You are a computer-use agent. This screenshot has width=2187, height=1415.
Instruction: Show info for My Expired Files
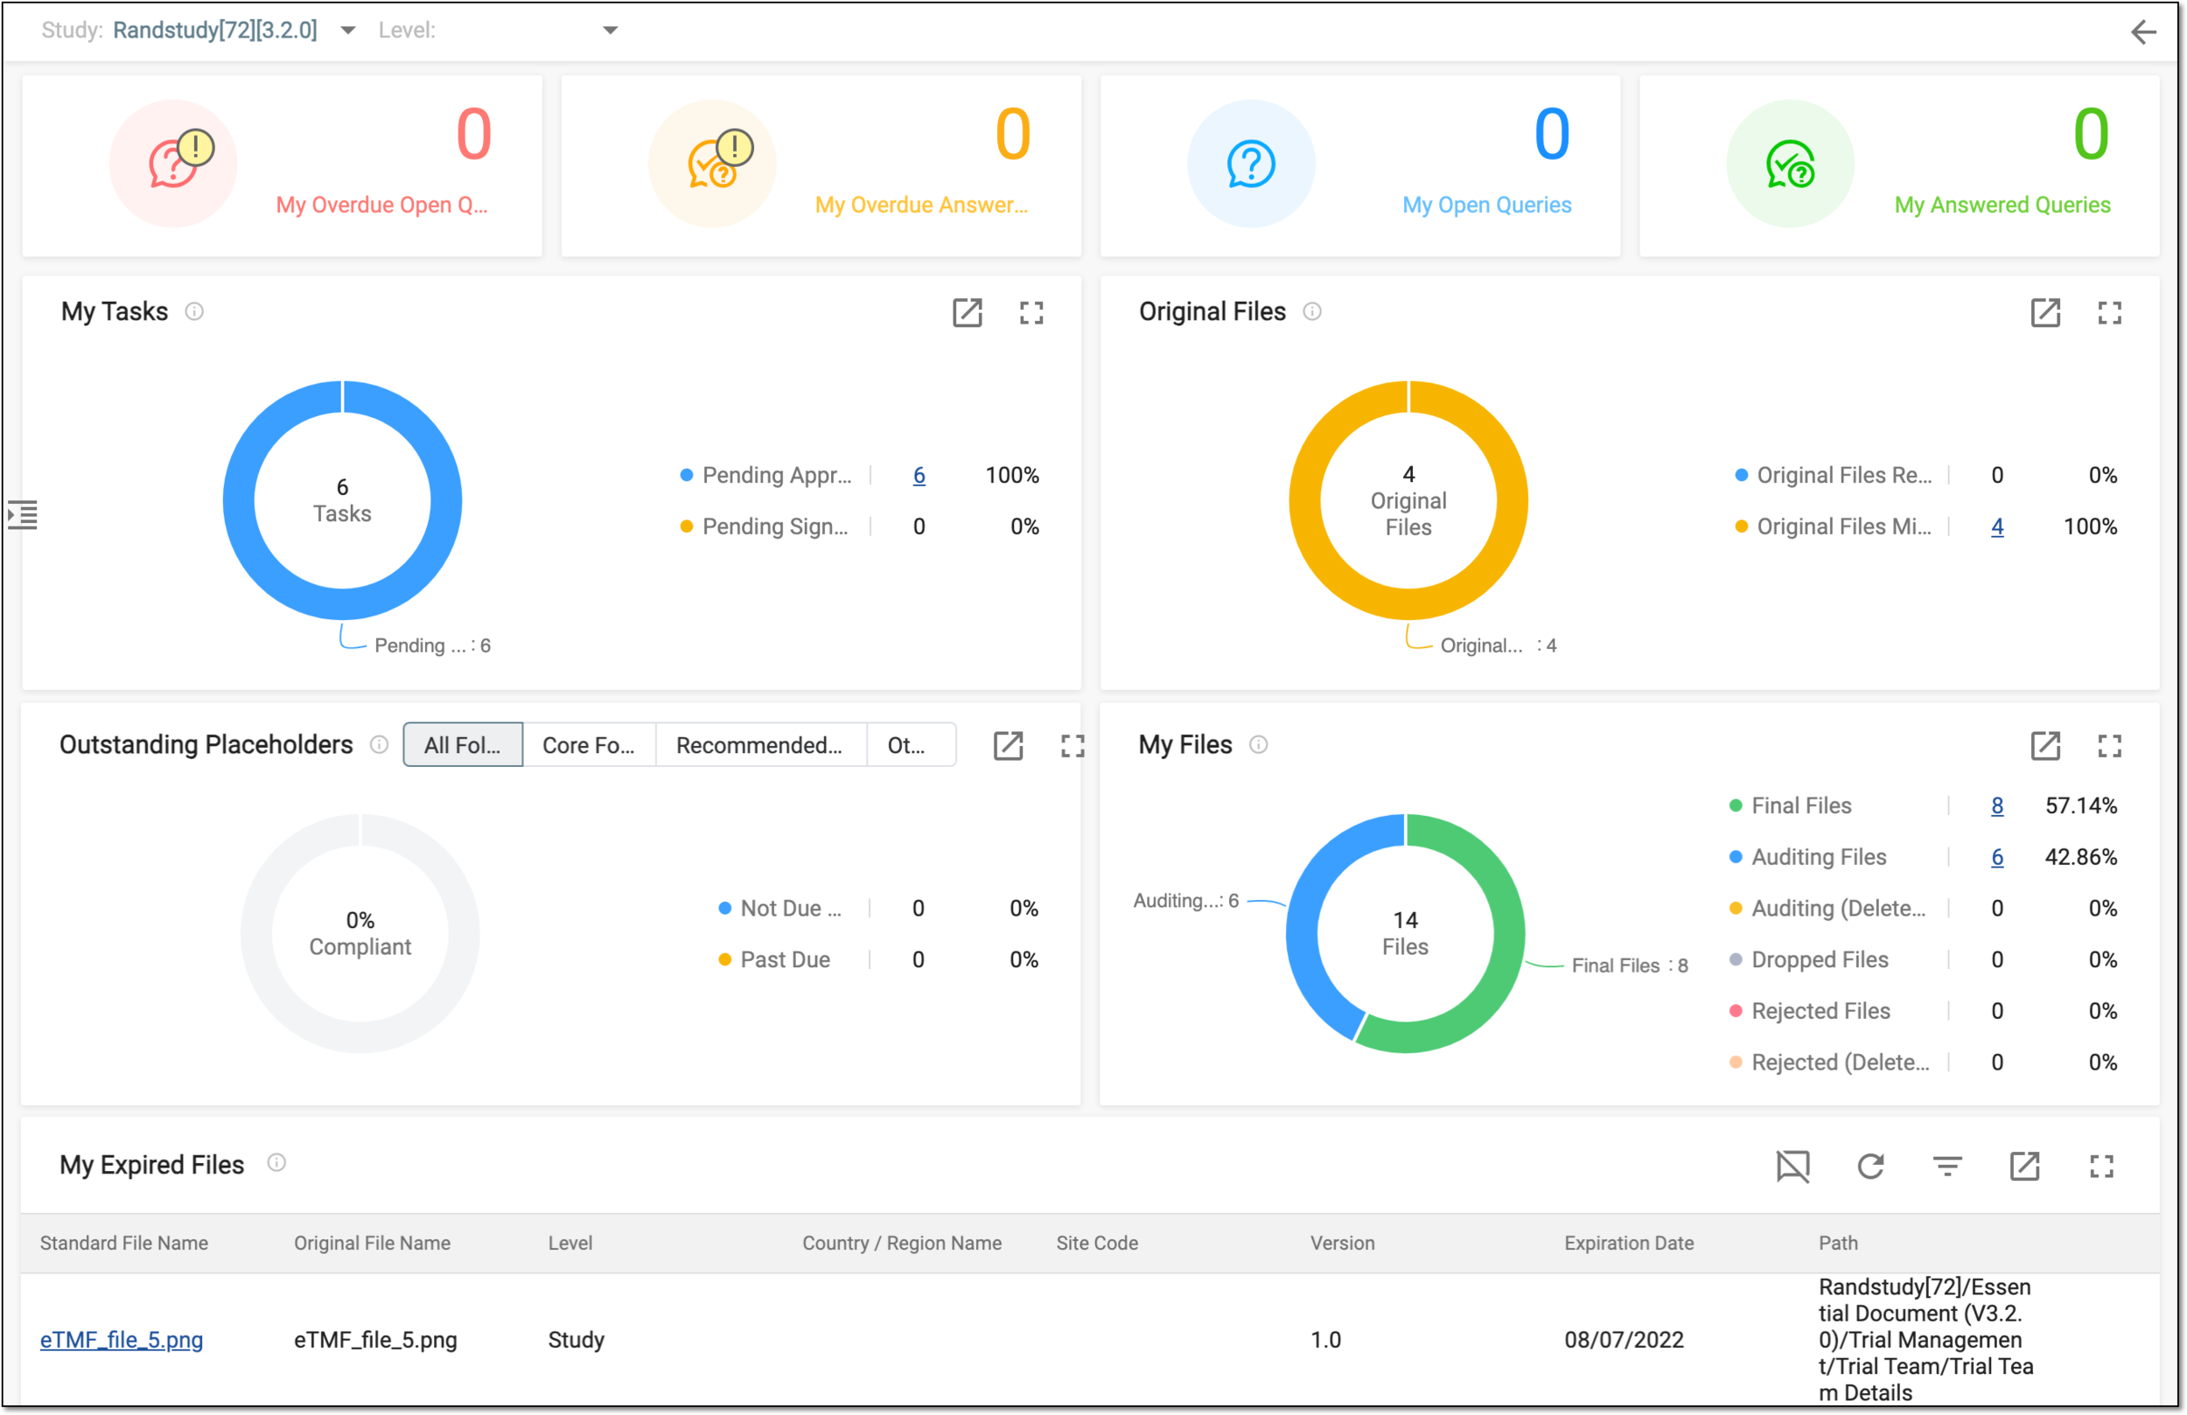pyautogui.click(x=276, y=1163)
